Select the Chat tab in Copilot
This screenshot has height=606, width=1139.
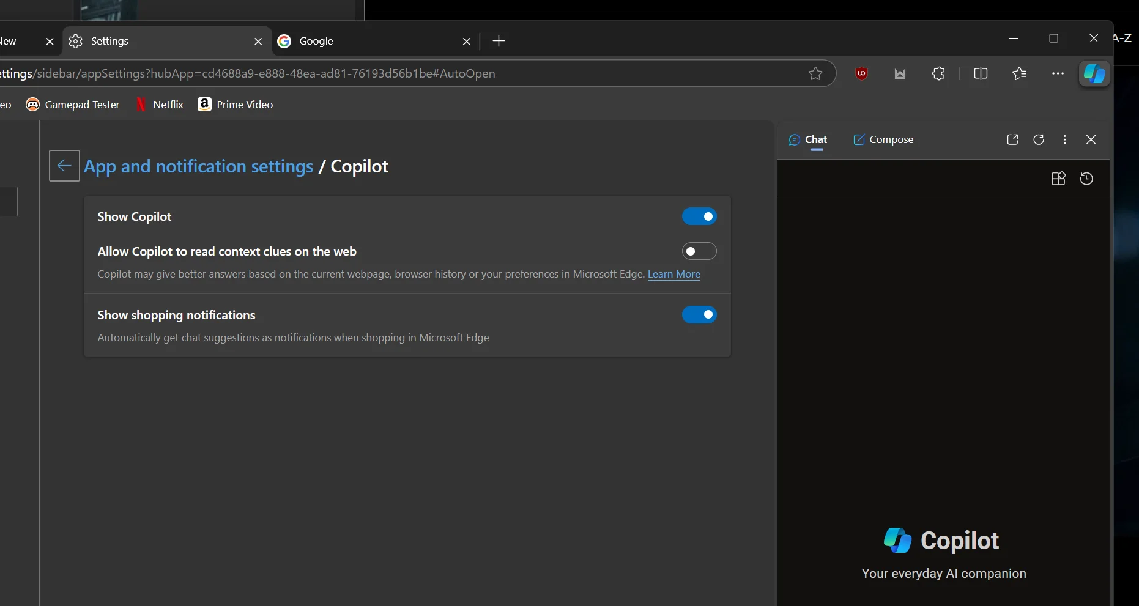(808, 140)
